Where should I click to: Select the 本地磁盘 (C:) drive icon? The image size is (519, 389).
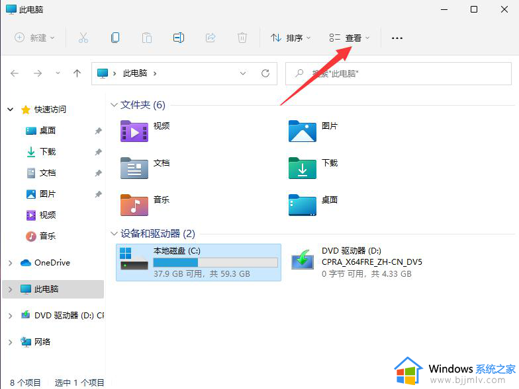(x=134, y=259)
